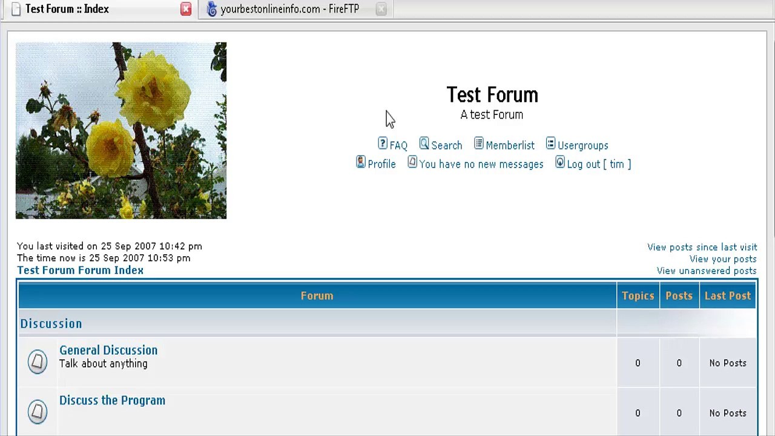Click 'No Posts' in General Discussion row
This screenshot has width=775, height=436.
tap(728, 363)
